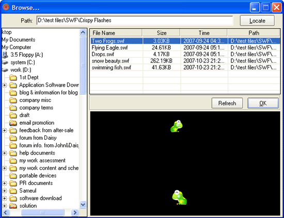The image size is (284, 218).
Task: Select the Drops.swf file
Action: pos(103,54)
